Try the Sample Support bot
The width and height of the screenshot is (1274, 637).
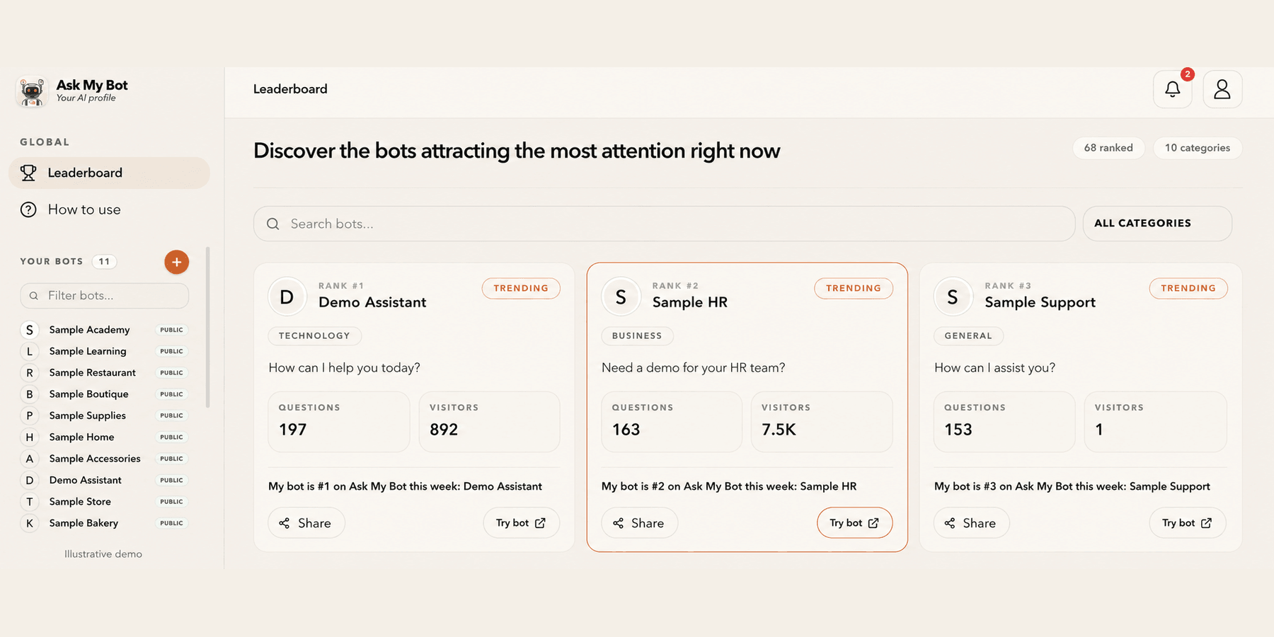(1187, 523)
